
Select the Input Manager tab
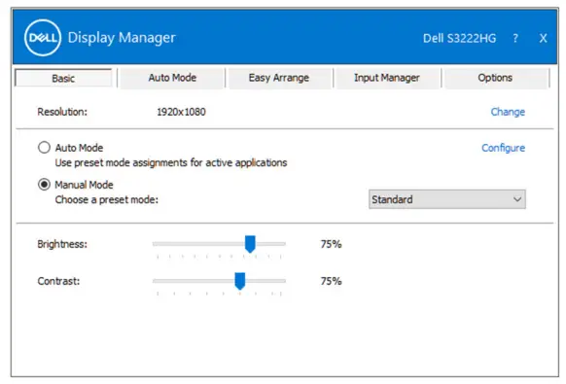(x=387, y=78)
